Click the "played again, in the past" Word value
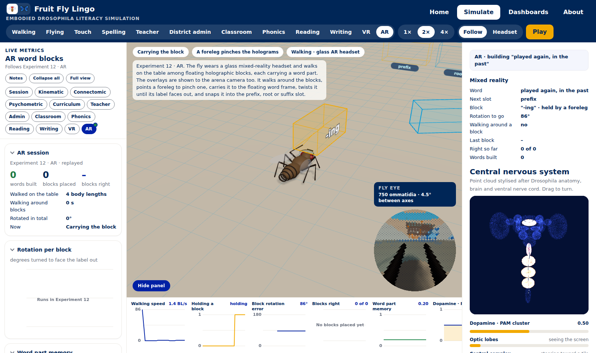 pos(554,91)
